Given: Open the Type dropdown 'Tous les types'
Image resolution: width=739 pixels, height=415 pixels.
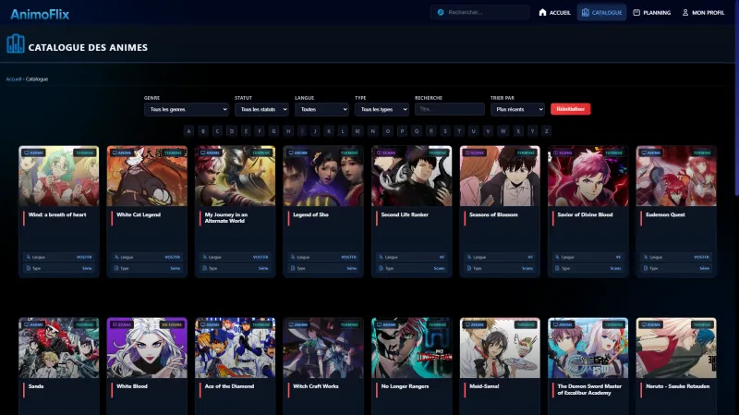Looking at the screenshot, I should [382, 109].
